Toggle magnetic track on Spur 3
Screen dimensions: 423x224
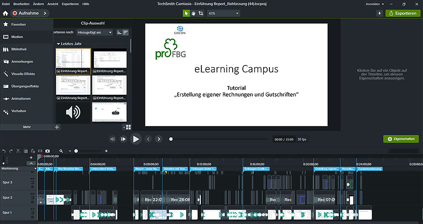(32, 183)
